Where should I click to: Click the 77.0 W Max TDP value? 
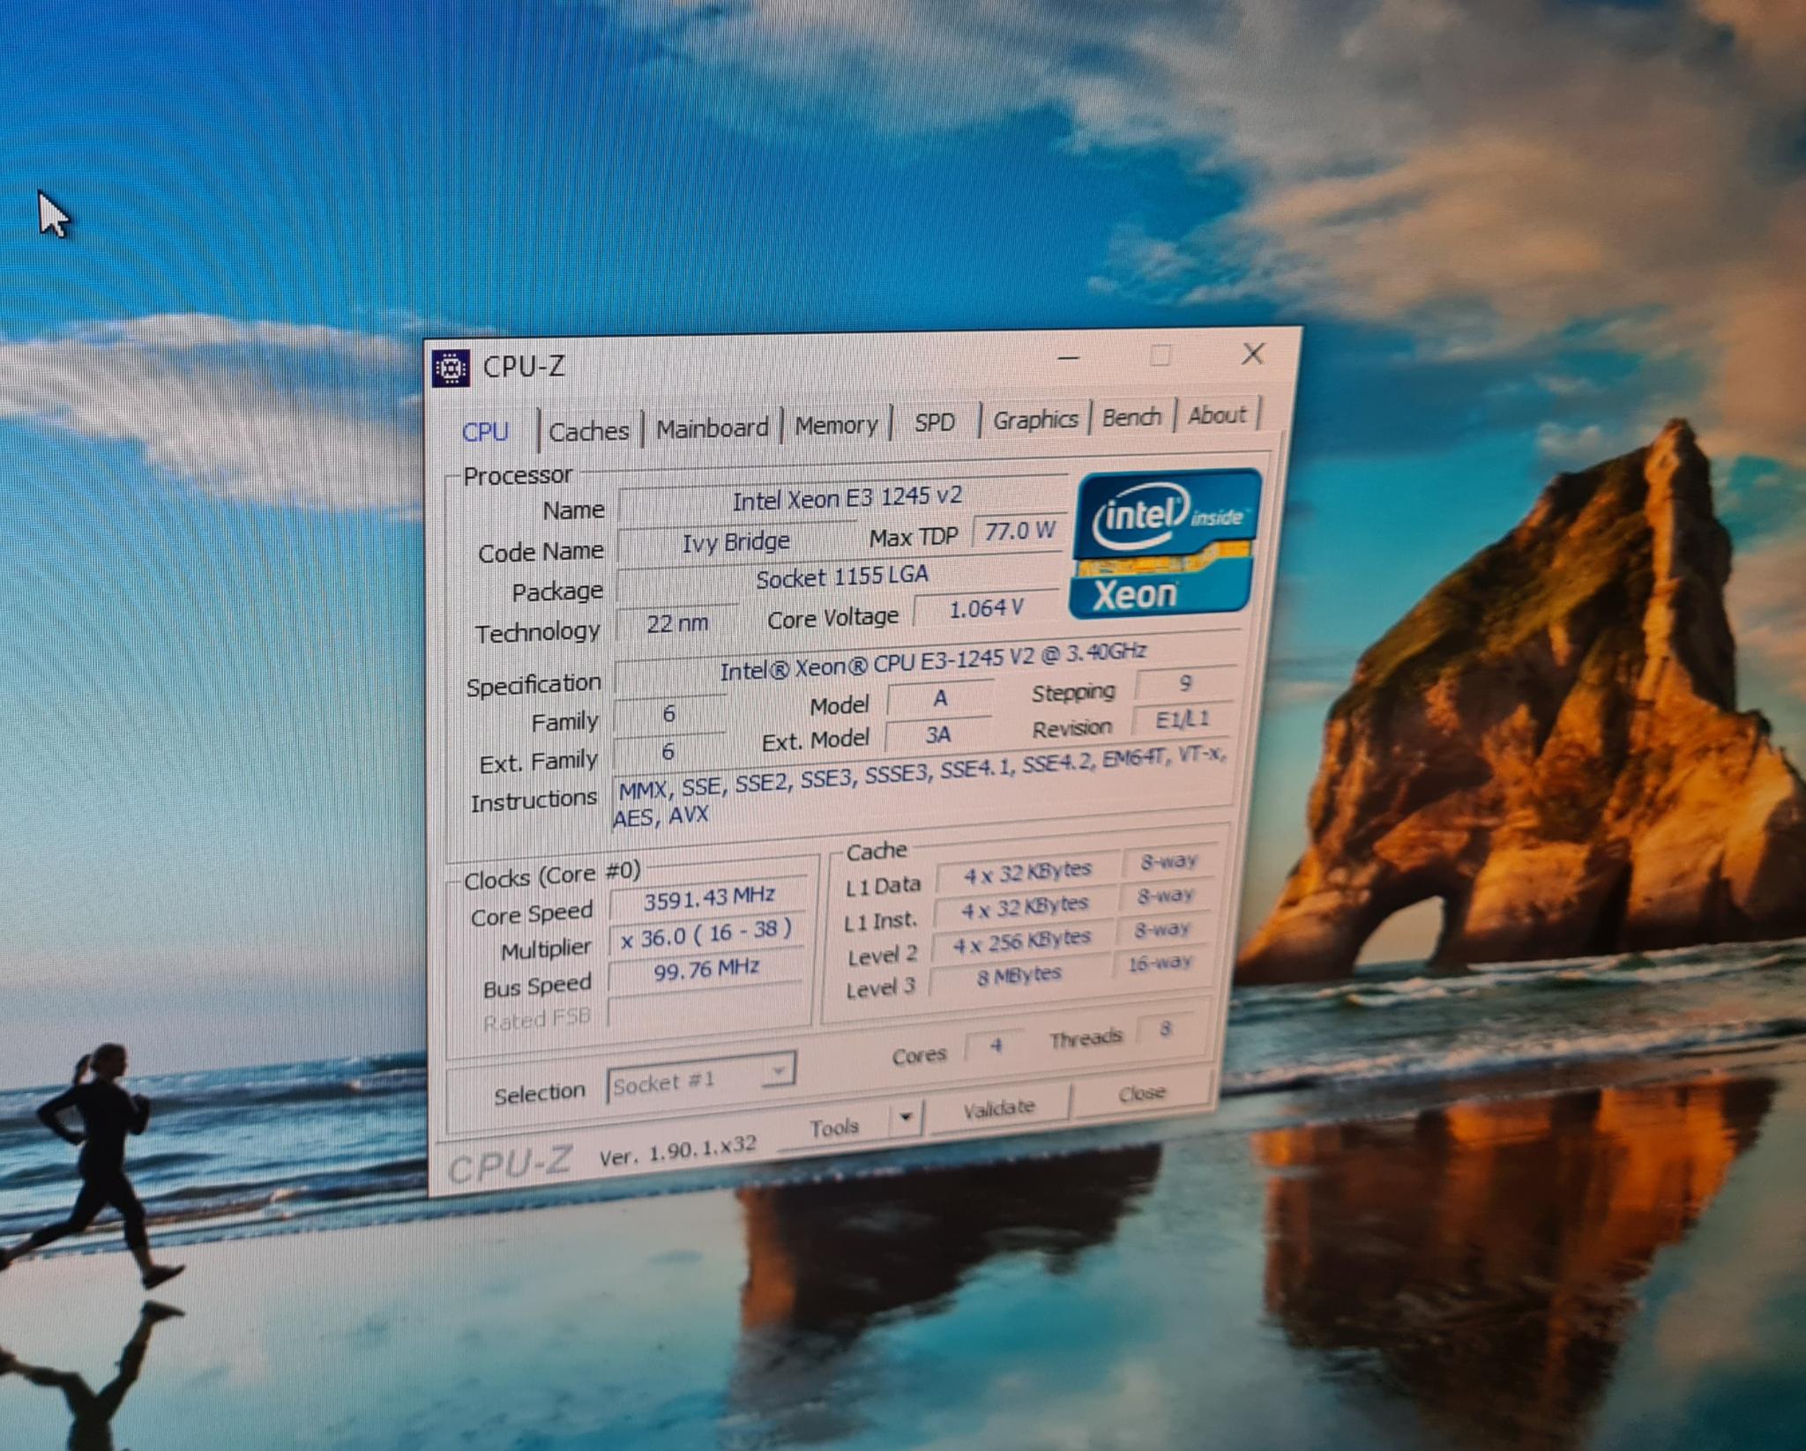1020,531
